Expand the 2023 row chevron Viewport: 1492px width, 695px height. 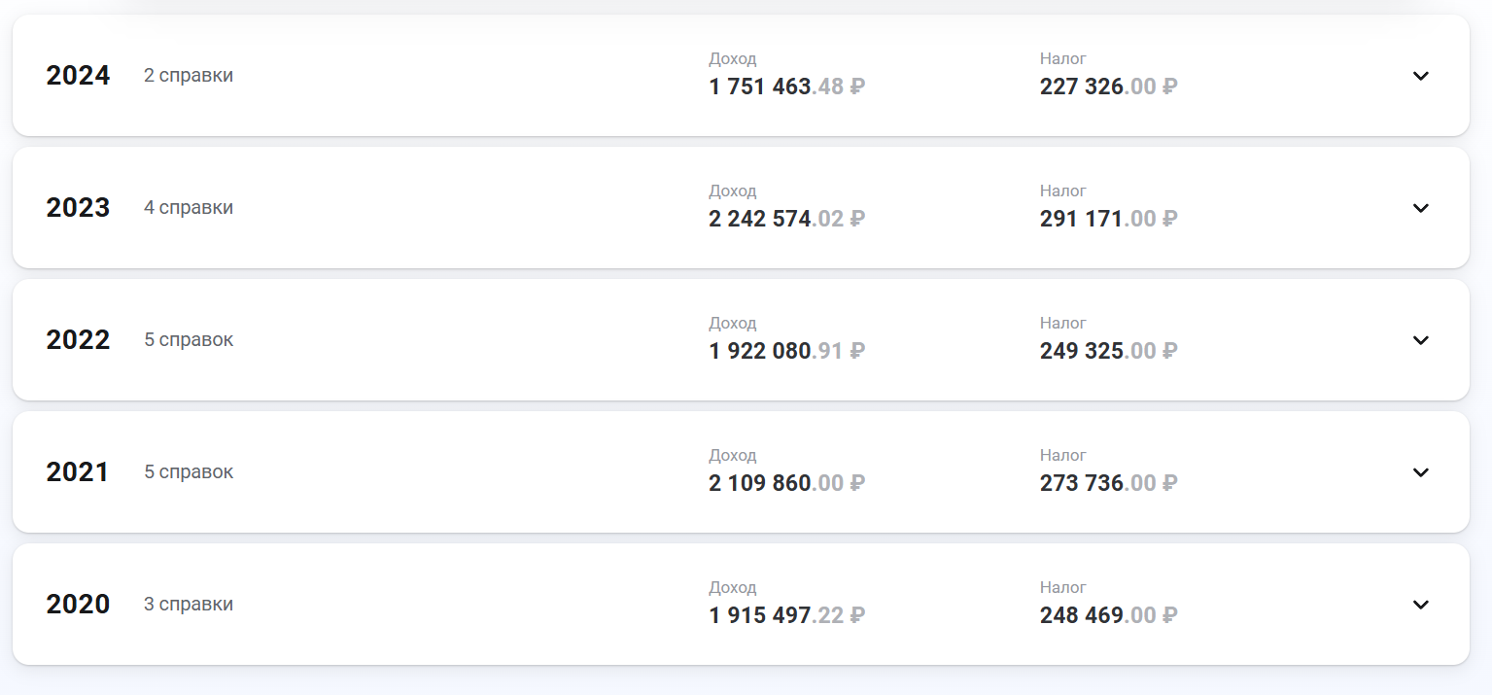(x=1420, y=208)
